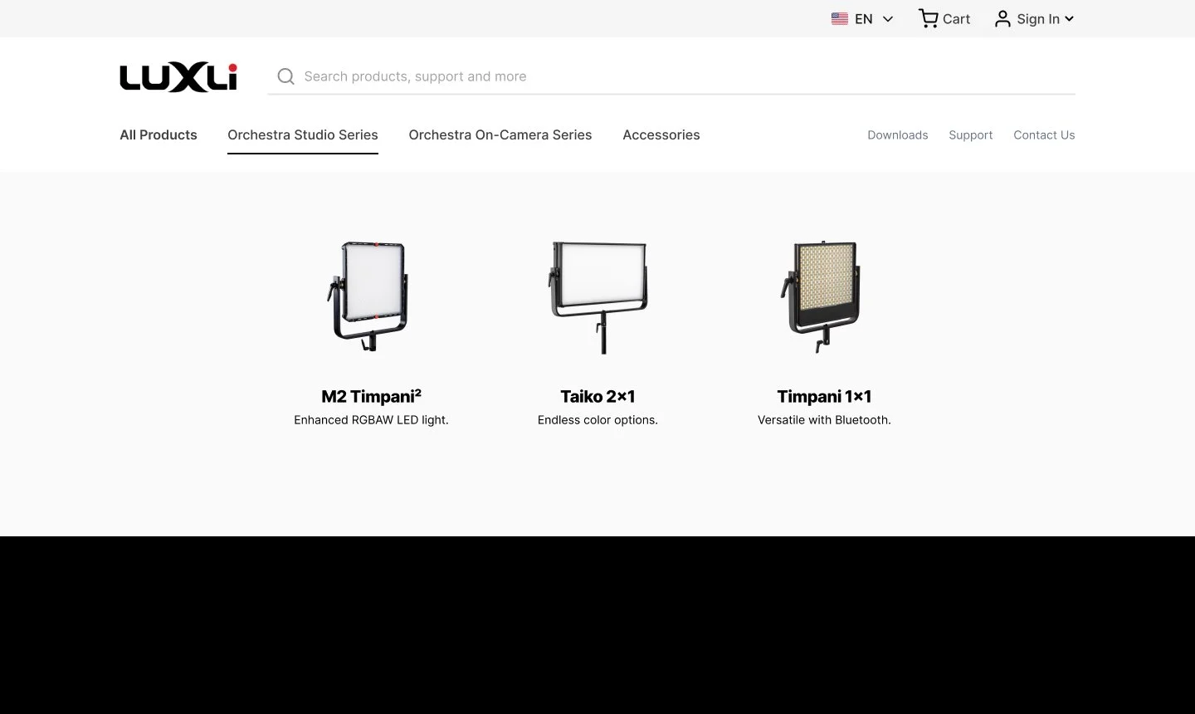Open the Support link
The height and width of the screenshot is (714, 1195).
tap(971, 134)
